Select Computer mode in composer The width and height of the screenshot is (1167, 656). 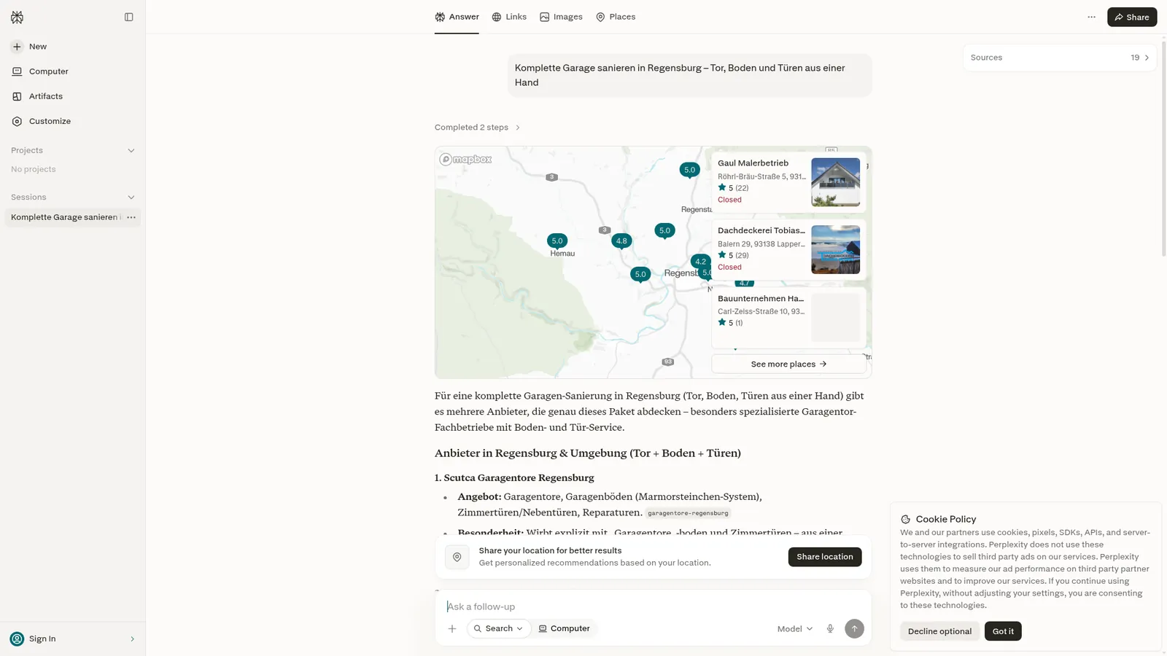[565, 629]
